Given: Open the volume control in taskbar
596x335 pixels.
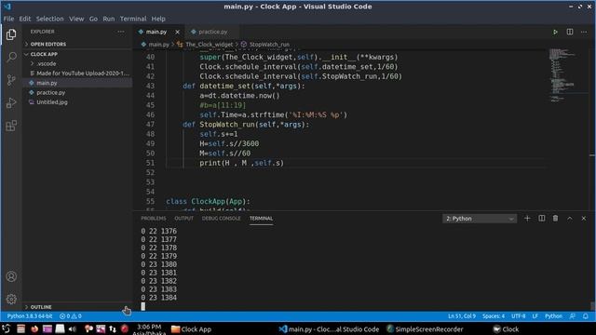Looking at the screenshot, I should coord(73,328).
